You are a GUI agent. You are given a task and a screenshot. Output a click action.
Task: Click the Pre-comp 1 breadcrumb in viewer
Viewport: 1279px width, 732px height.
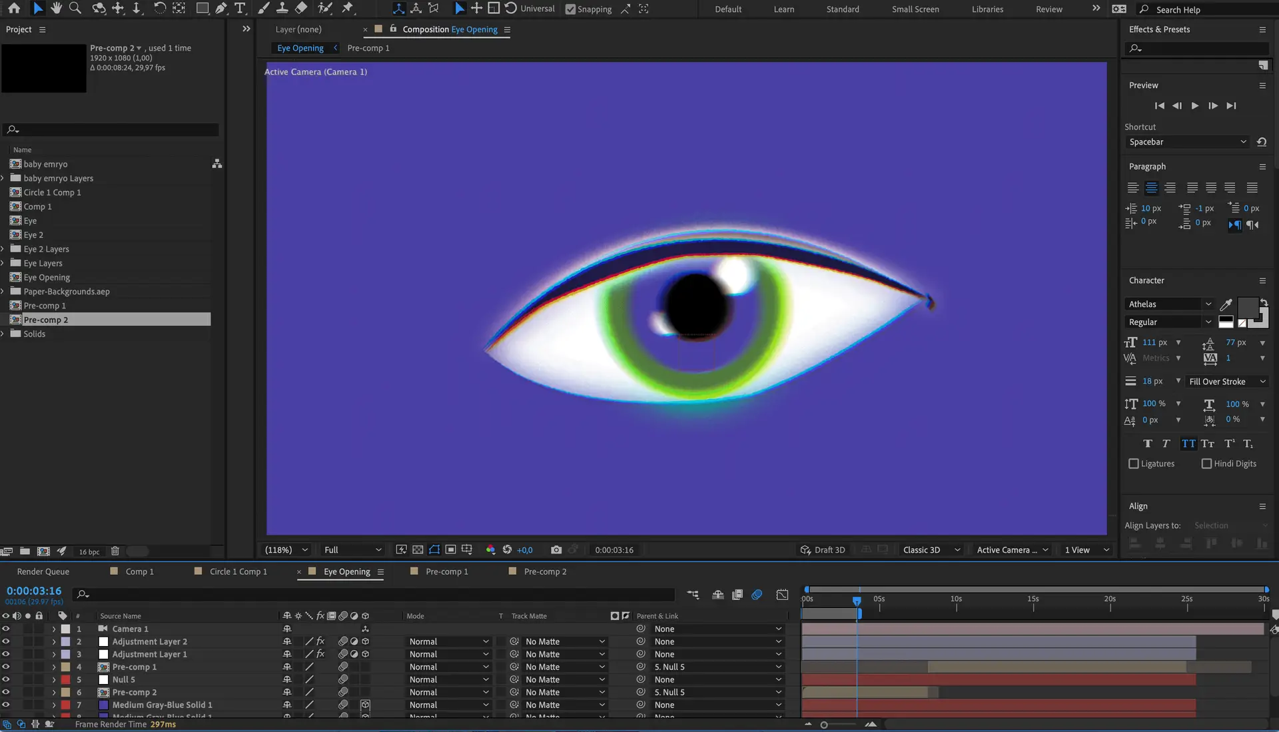coord(368,48)
